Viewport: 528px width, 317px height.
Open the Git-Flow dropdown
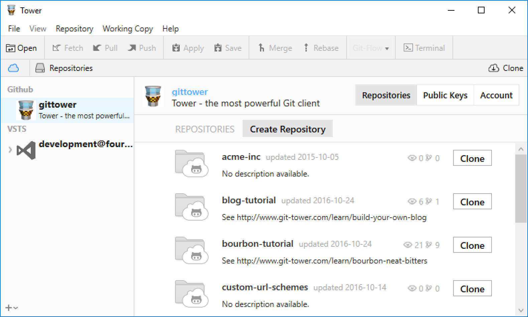[371, 48]
